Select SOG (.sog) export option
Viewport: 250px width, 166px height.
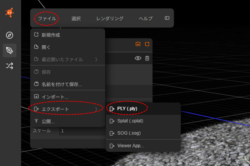tap(129, 133)
